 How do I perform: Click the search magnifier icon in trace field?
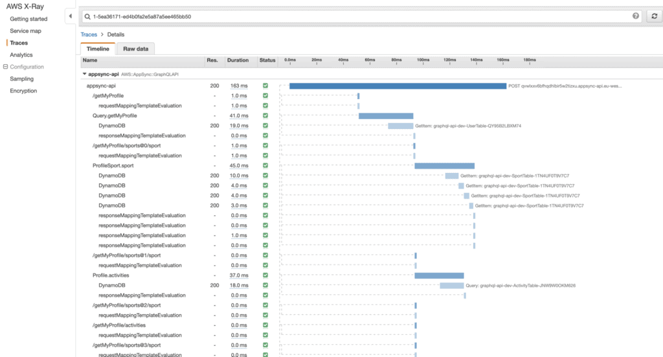(x=87, y=16)
